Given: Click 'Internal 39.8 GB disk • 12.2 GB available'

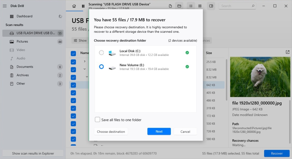Looking at the screenshot, I should tap(144, 55).
